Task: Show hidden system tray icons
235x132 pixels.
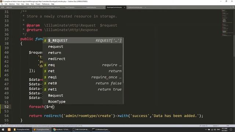Action: click(206, 129)
